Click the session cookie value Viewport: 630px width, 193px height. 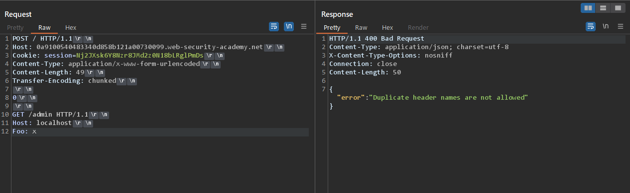139,56
